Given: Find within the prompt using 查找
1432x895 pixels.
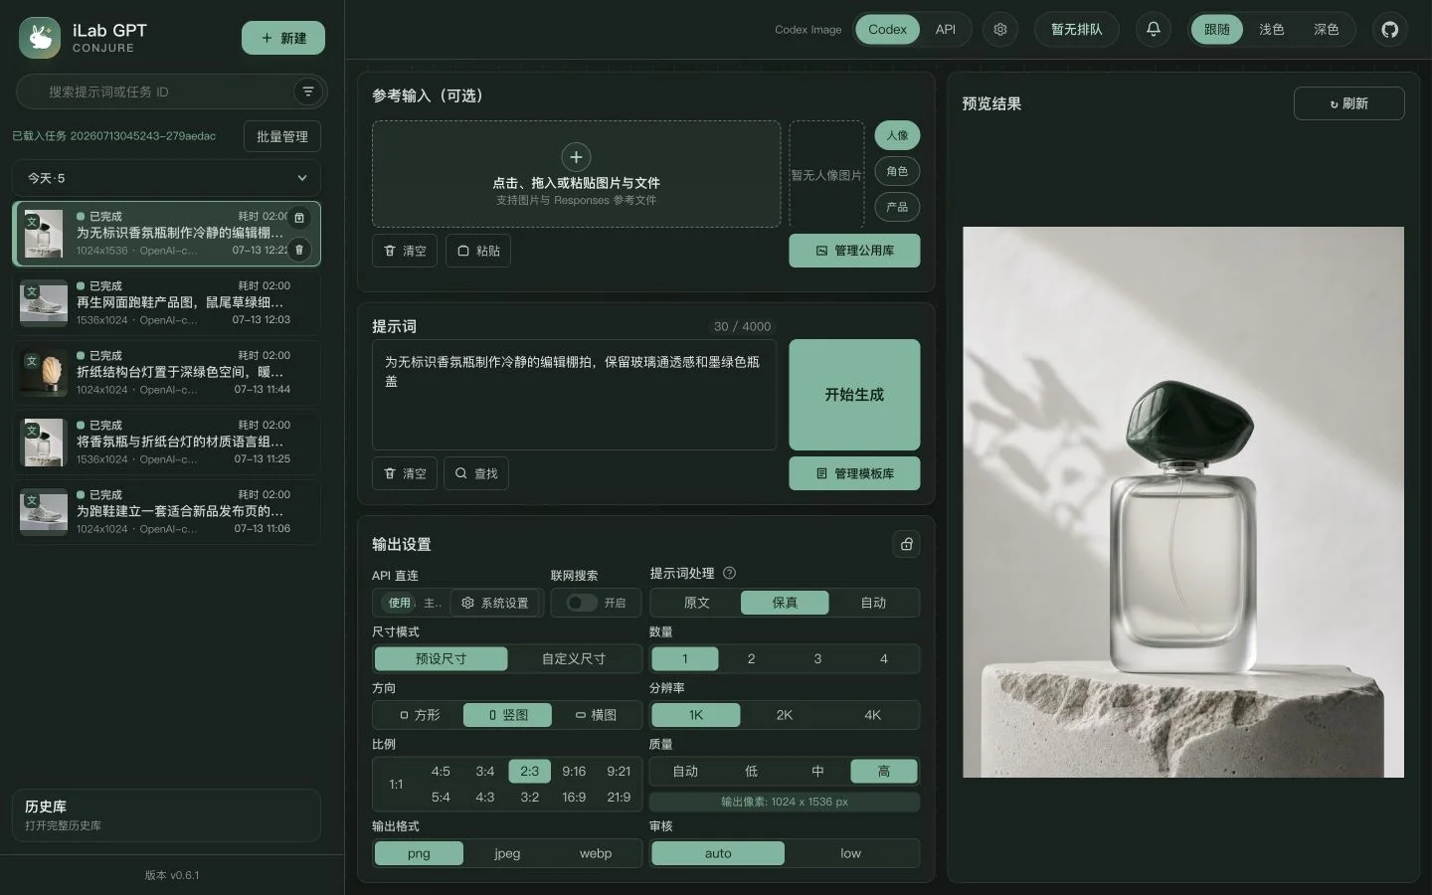Looking at the screenshot, I should tap(476, 473).
